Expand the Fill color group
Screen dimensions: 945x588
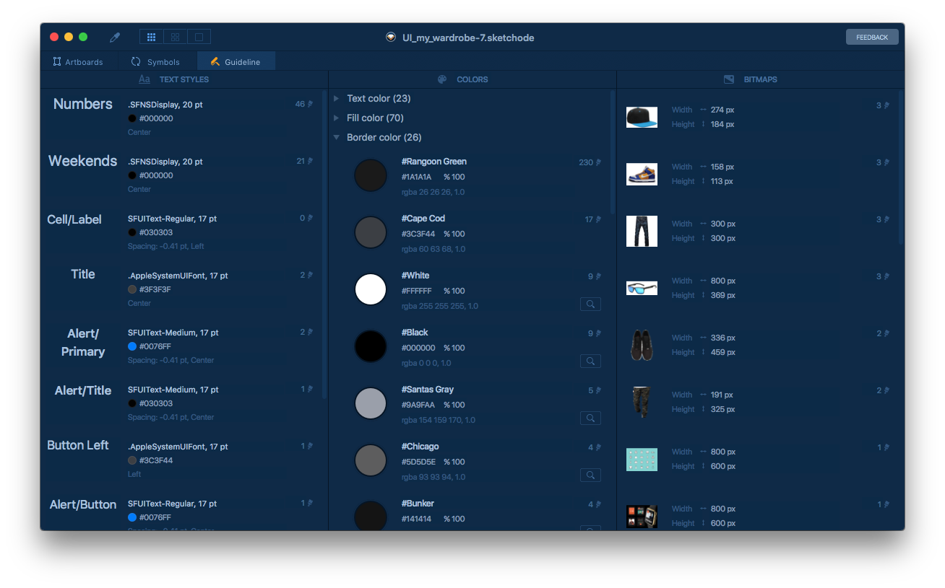(x=337, y=118)
